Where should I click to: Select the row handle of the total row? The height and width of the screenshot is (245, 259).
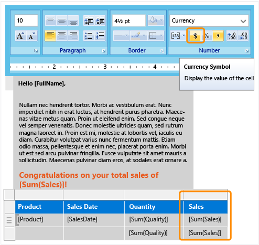click(x=9, y=233)
